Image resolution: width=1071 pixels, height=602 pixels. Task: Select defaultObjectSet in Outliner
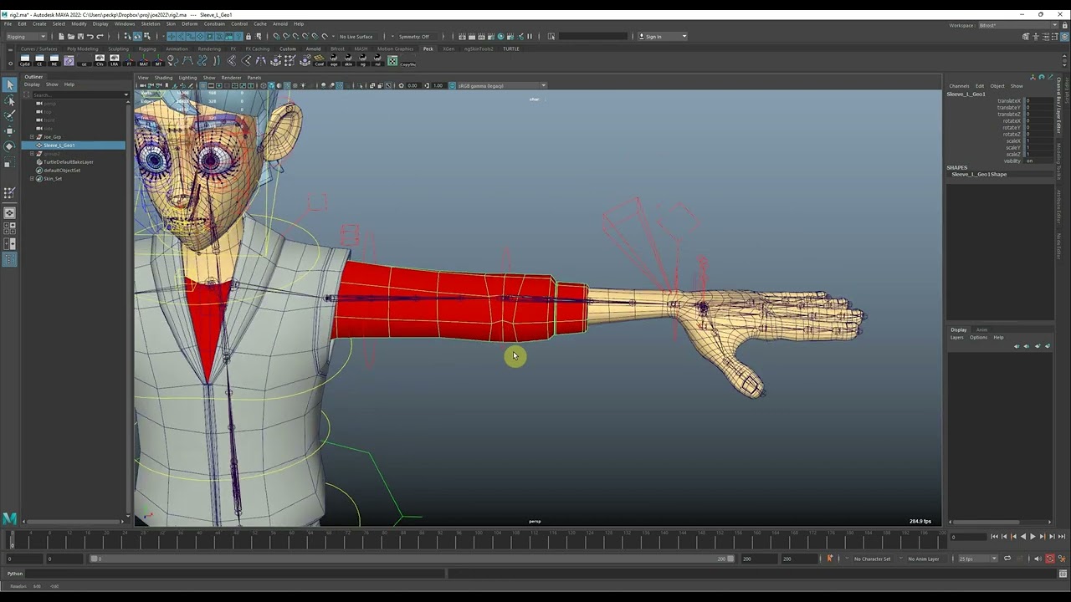tap(62, 171)
